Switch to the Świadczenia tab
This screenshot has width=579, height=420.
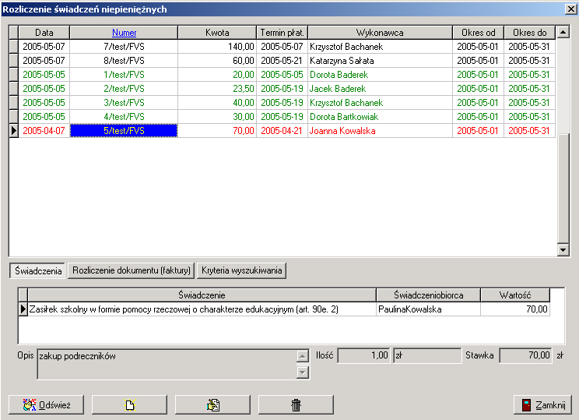(37, 270)
